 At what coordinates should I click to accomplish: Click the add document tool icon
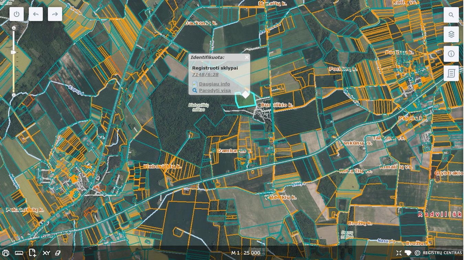[32, 253]
